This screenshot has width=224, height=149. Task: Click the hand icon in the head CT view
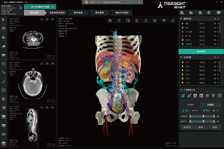point(42,63)
